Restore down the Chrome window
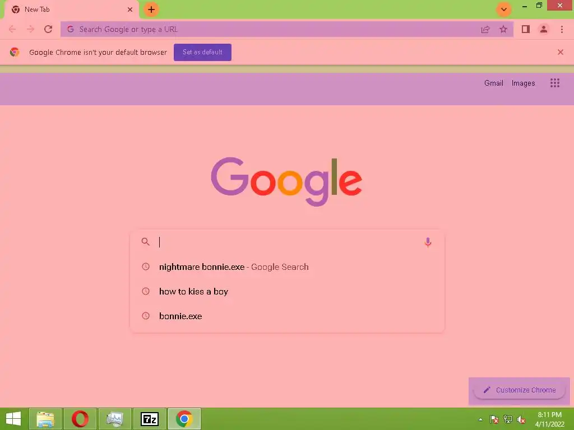Screen dimensions: 574x430 pyautogui.click(x=539, y=6)
